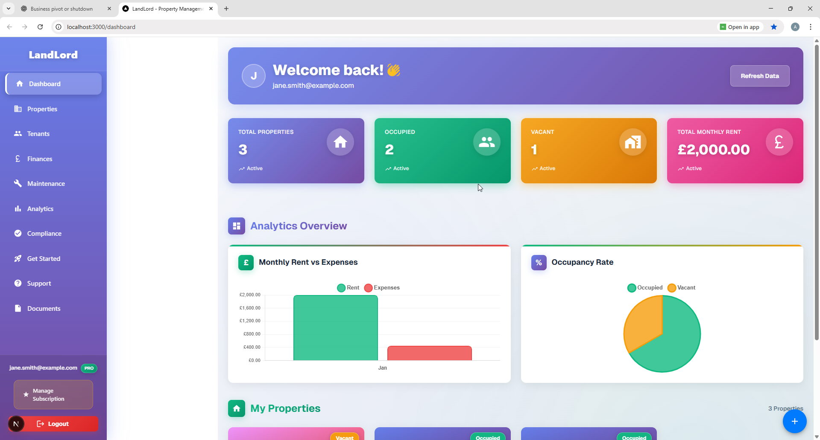Open the Properties section in sidebar
820x440 pixels.
pos(42,109)
